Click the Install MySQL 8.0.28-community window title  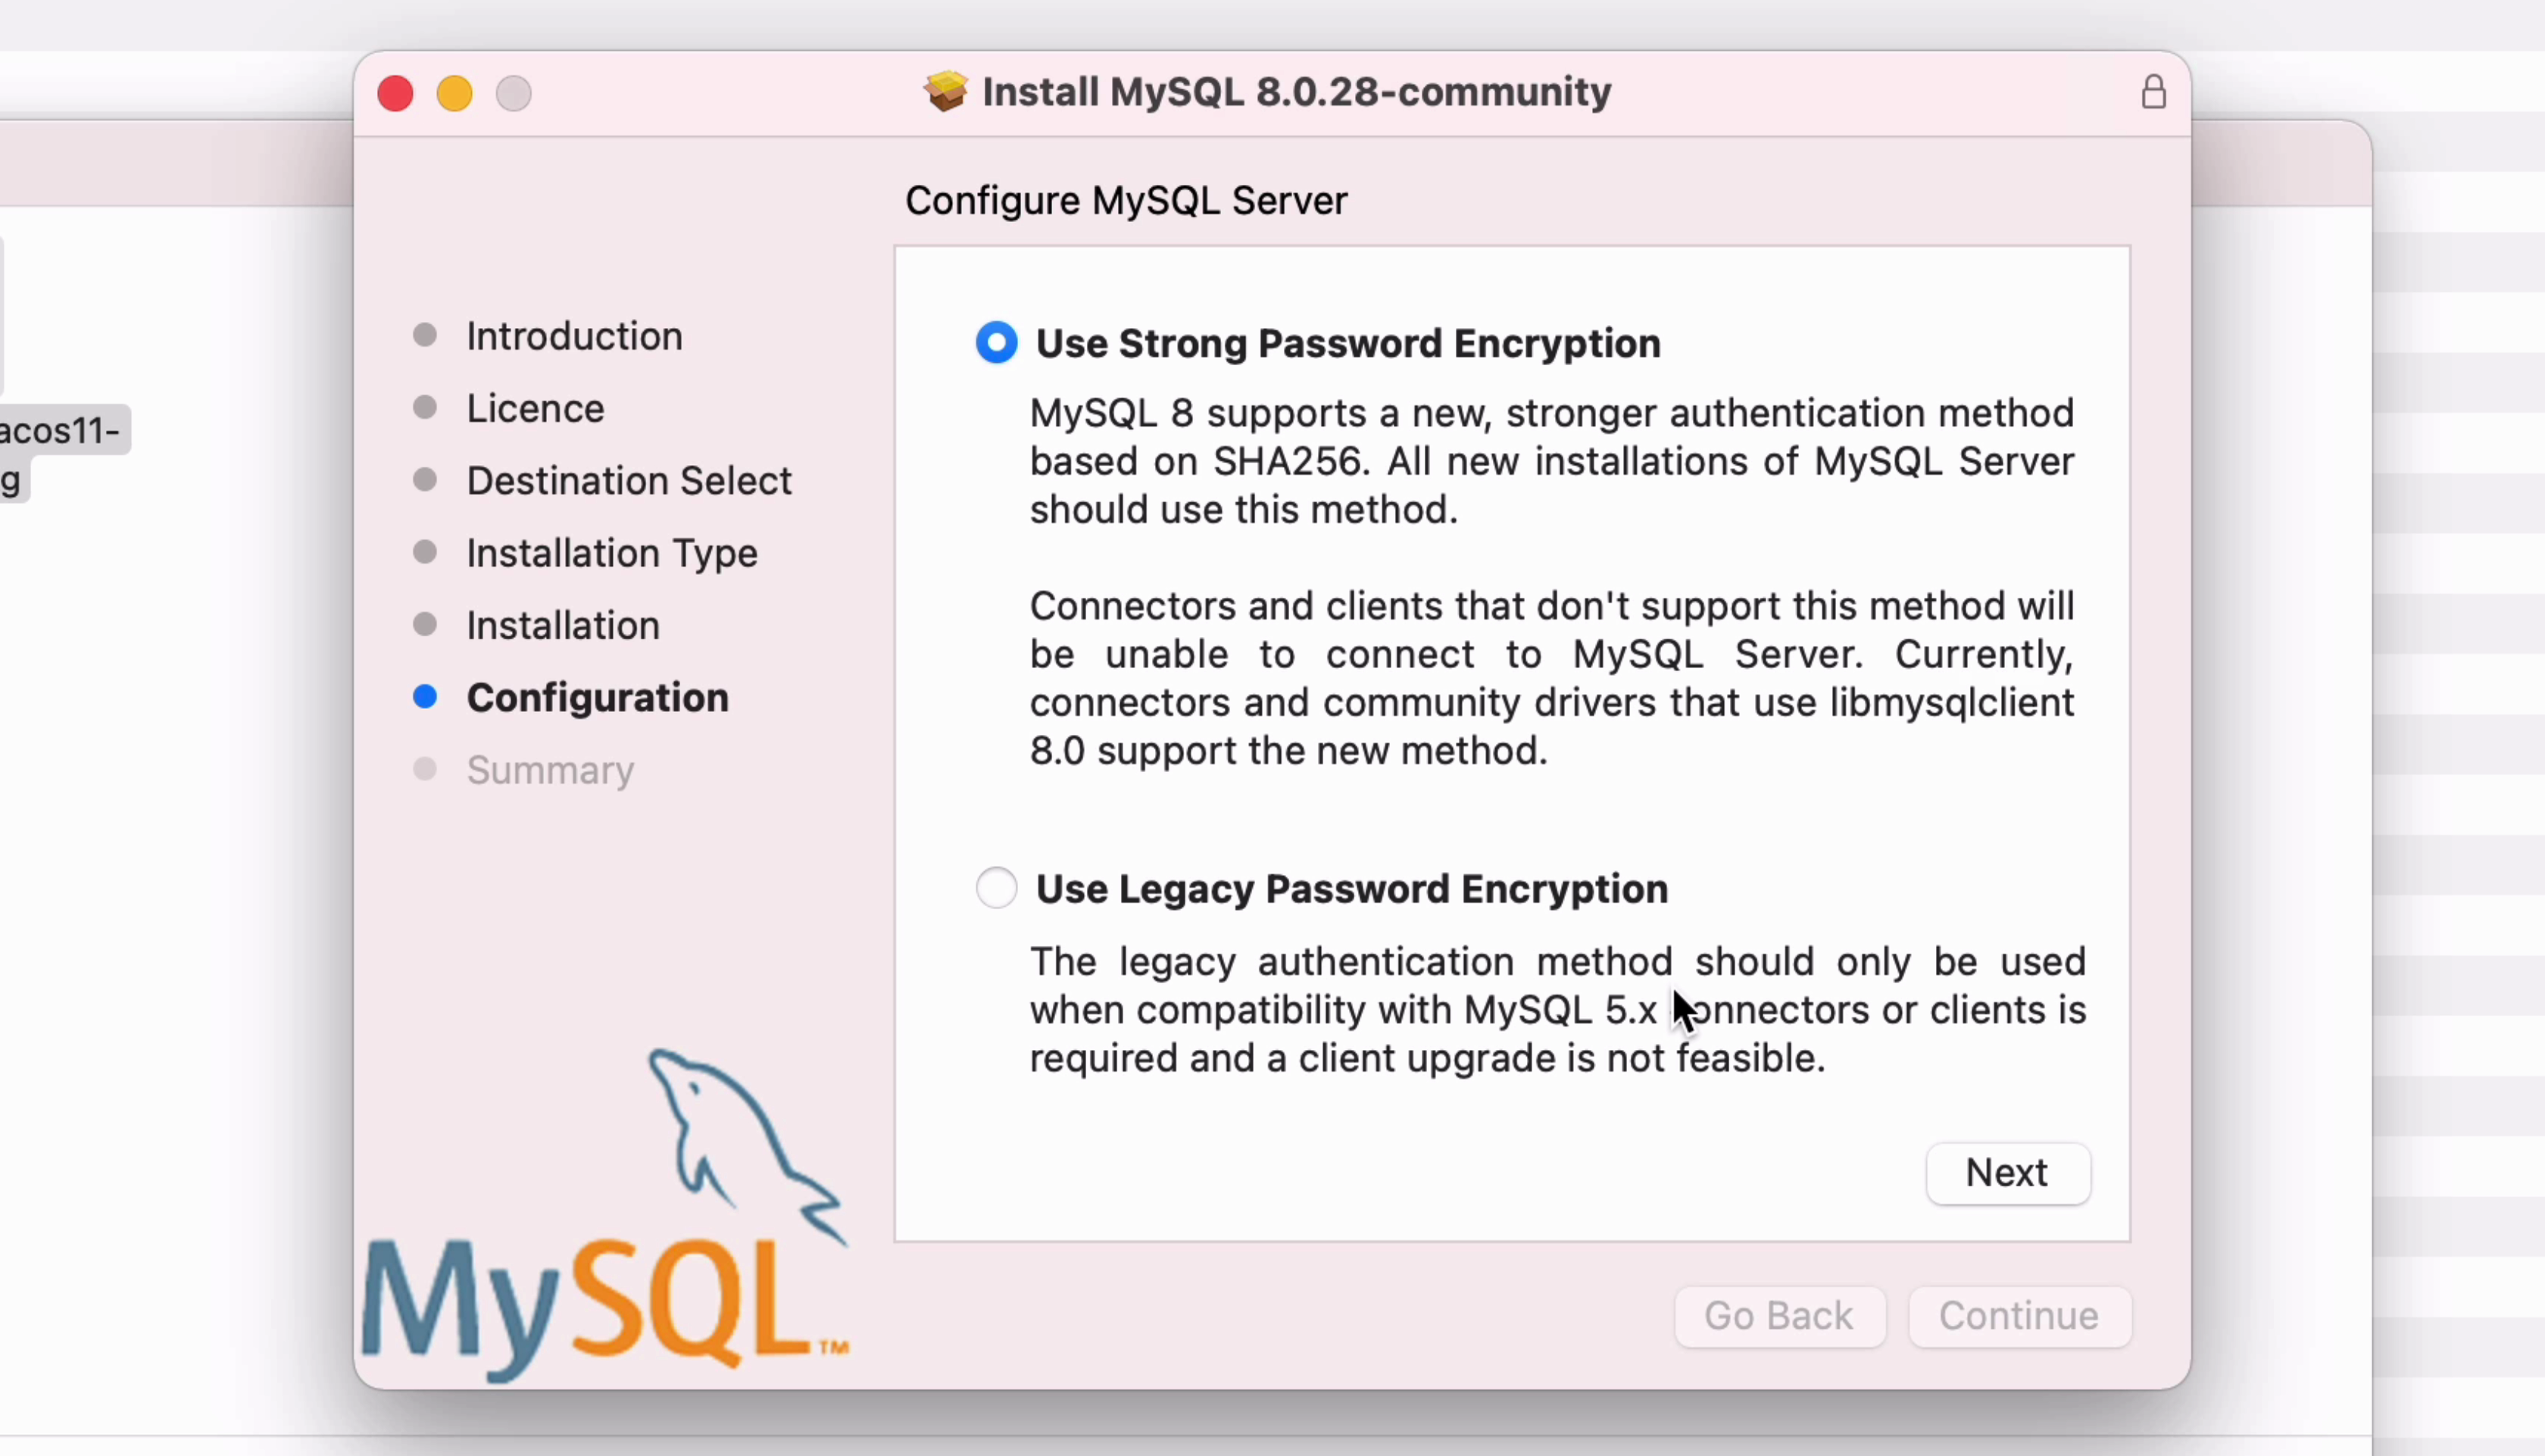(1297, 92)
